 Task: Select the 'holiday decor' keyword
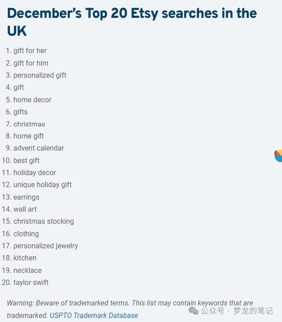click(34, 172)
